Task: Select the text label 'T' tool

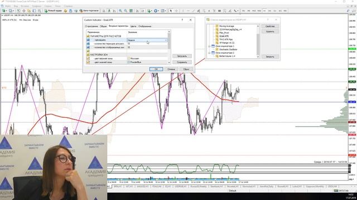Action: [214, 11]
